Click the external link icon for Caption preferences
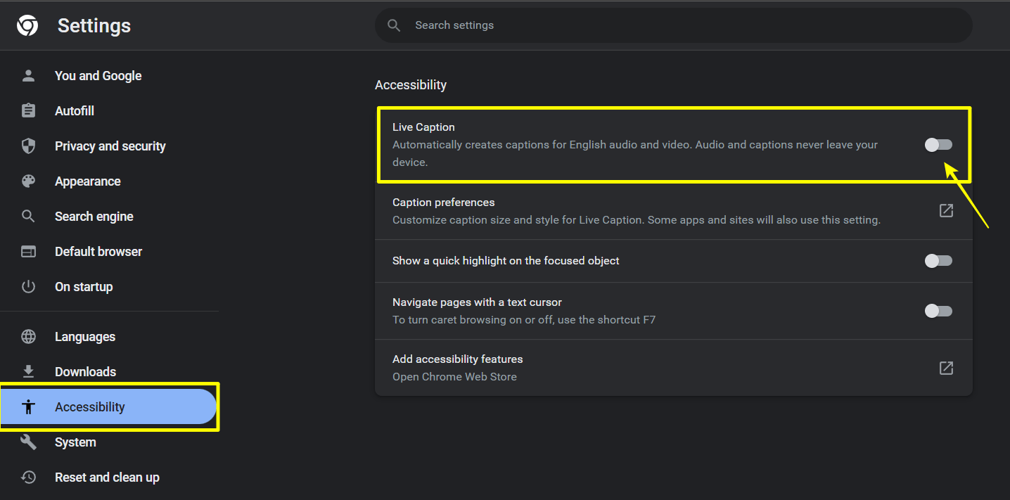Screen dimensions: 1010x500 [946, 210]
